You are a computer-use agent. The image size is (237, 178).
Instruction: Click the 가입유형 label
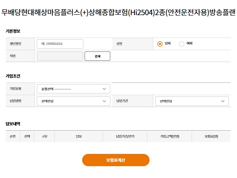point(16,89)
